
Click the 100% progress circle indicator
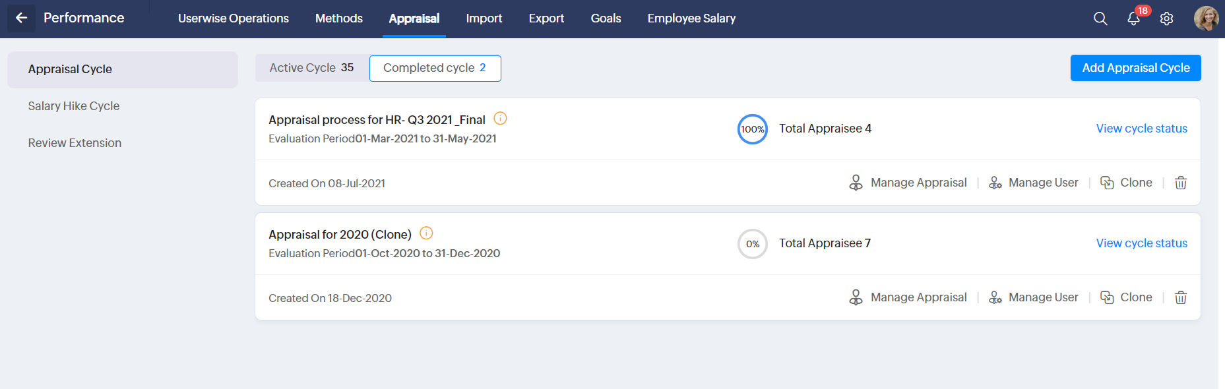752,129
